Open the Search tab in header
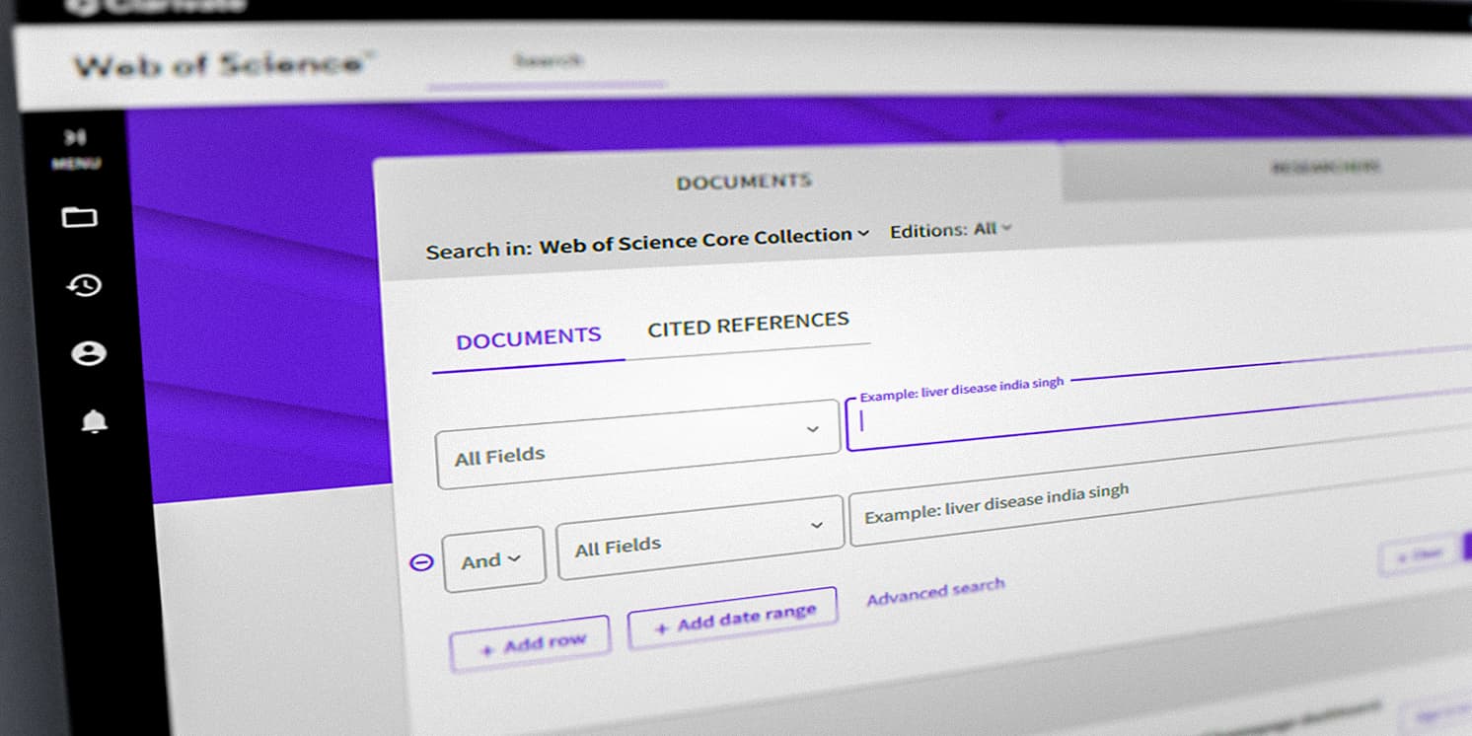 549,61
